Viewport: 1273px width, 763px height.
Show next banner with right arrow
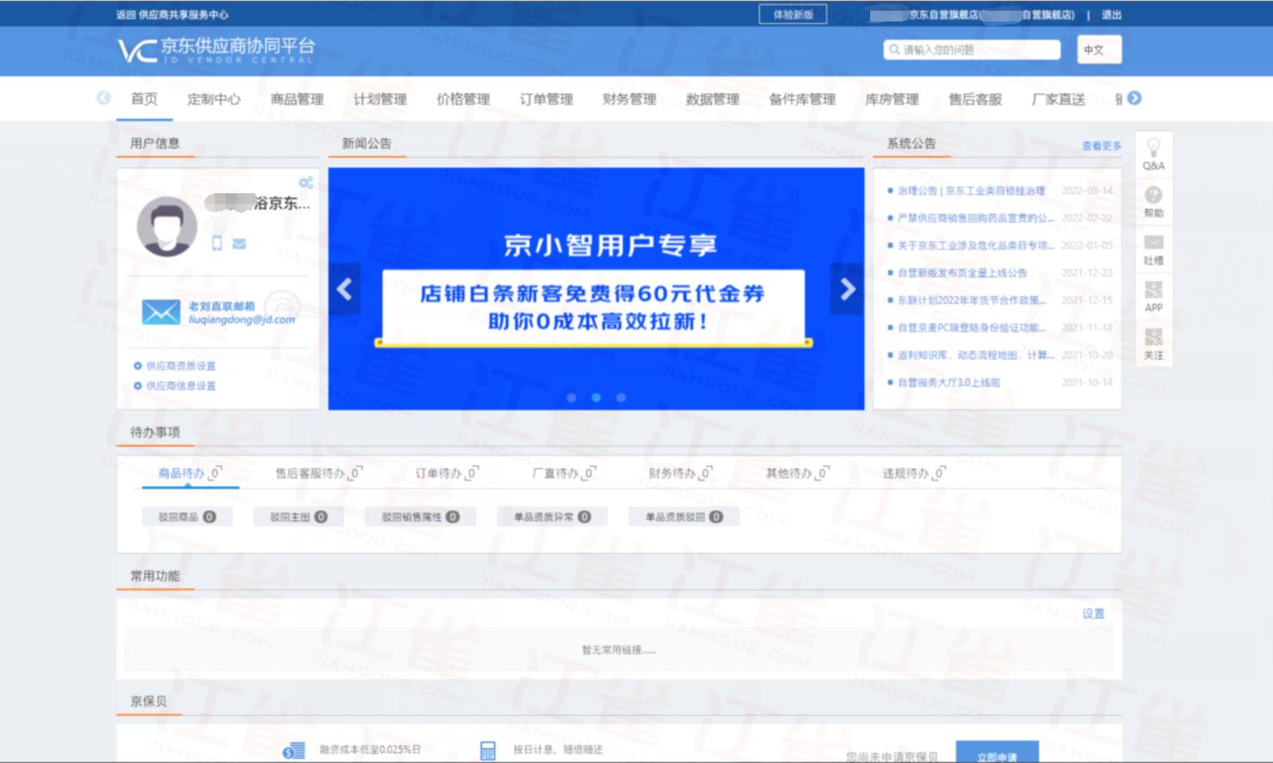click(847, 289)
